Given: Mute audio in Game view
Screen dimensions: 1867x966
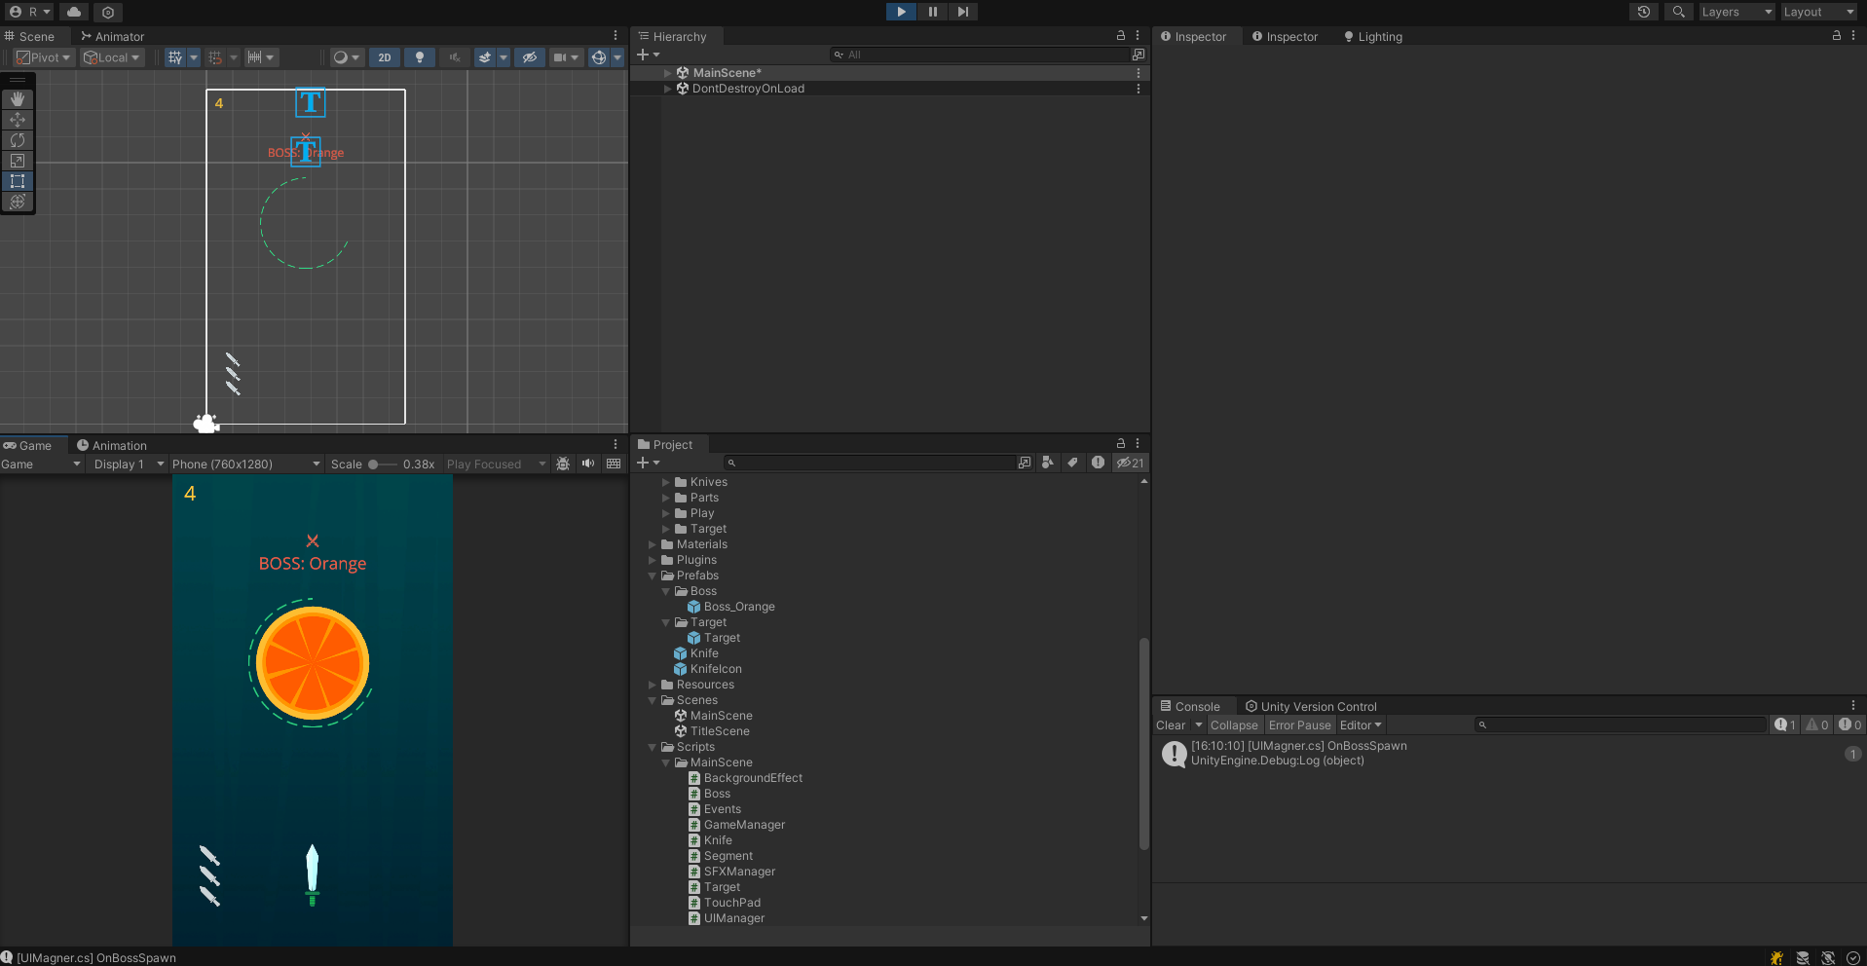Looking at the screenshot, I should (588, 464).
